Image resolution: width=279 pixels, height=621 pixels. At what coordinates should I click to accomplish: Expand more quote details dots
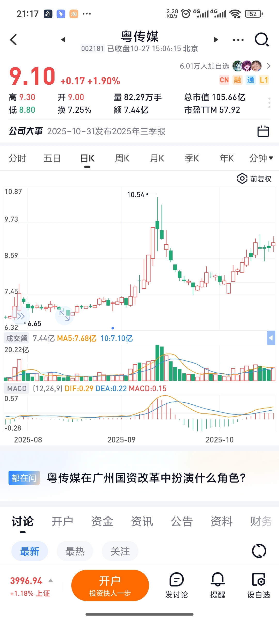coord(269,103)
